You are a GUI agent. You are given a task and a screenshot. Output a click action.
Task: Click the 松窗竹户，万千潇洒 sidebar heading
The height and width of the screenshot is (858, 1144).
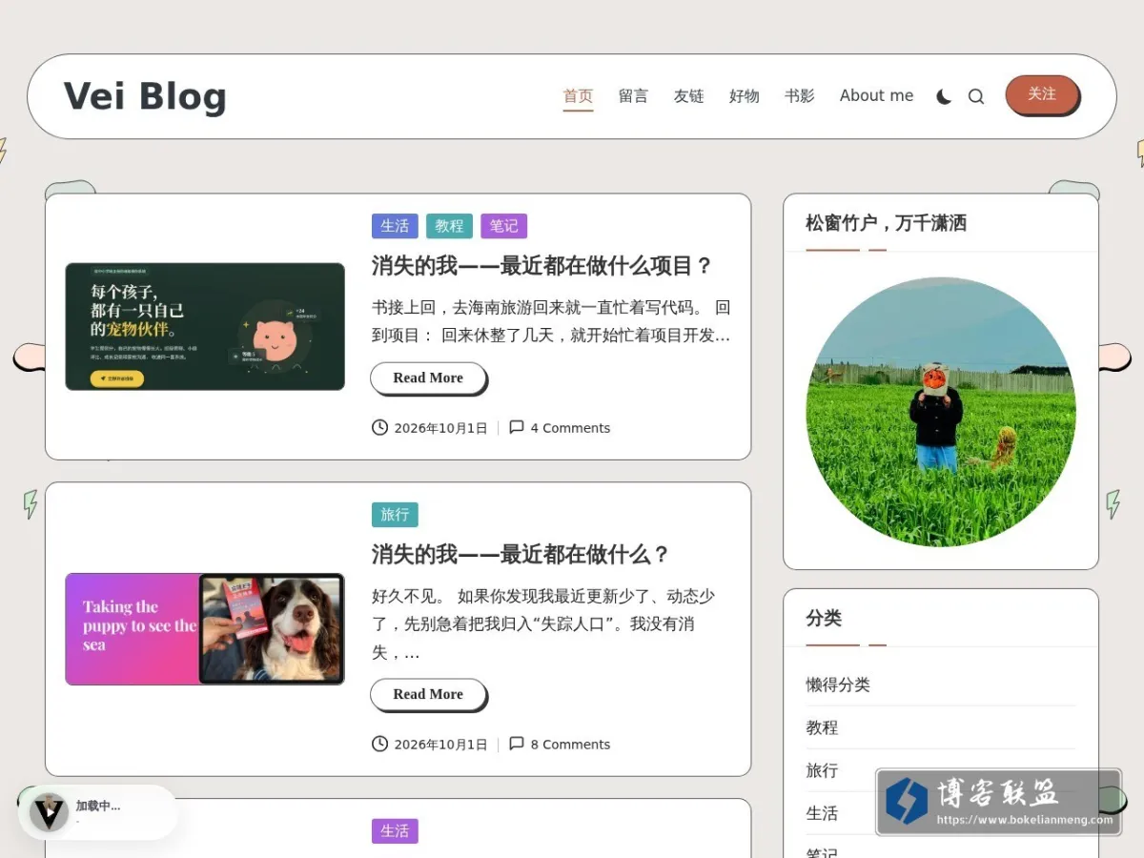[886, 223]
